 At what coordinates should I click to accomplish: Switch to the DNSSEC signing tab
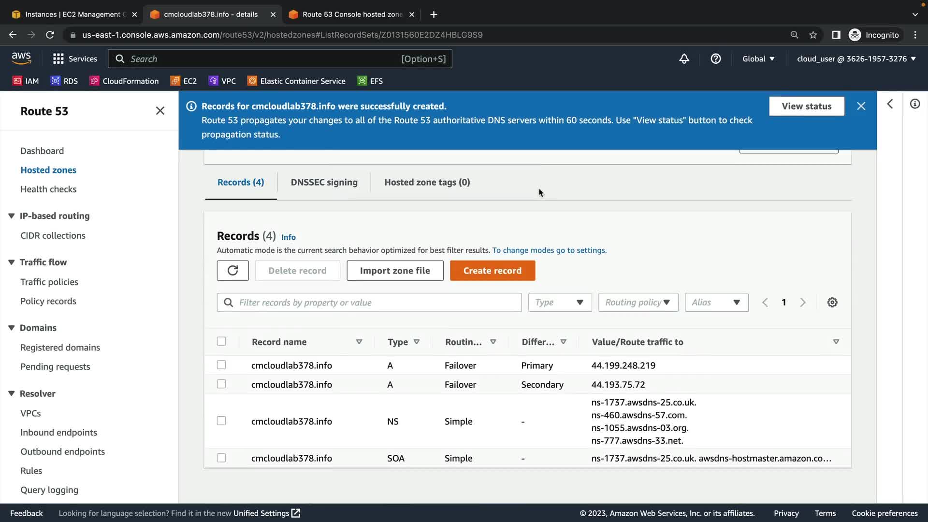[x=324, y=182]
